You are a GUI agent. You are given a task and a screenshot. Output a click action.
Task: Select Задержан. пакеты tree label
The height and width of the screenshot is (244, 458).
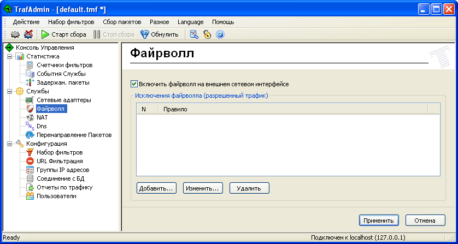point(63,82)
